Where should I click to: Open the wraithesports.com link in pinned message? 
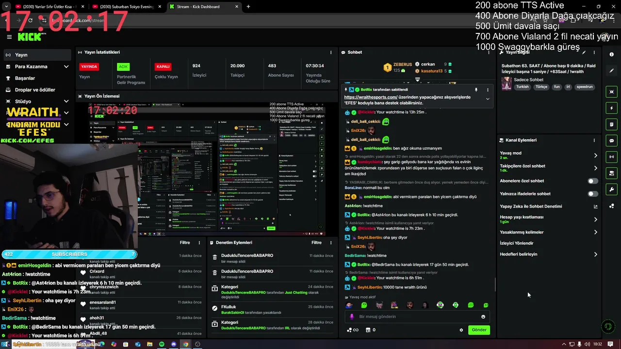(x=371, y=97)
